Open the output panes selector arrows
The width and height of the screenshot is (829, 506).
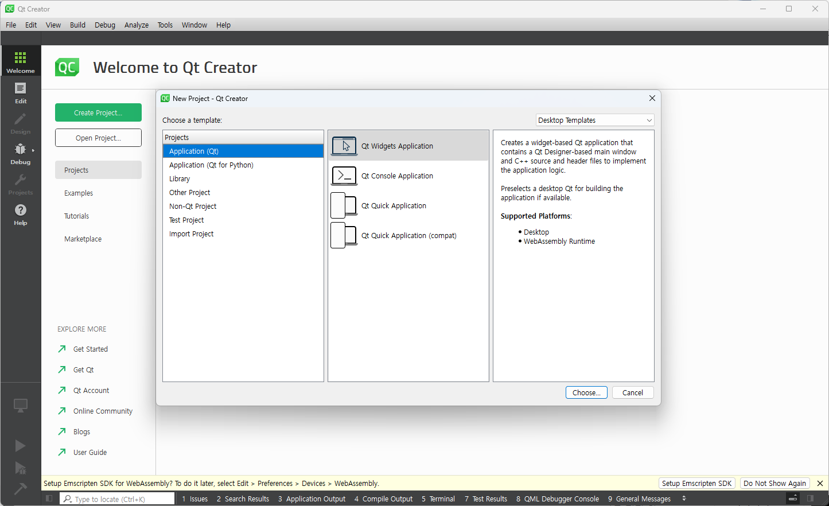[684, 499]
